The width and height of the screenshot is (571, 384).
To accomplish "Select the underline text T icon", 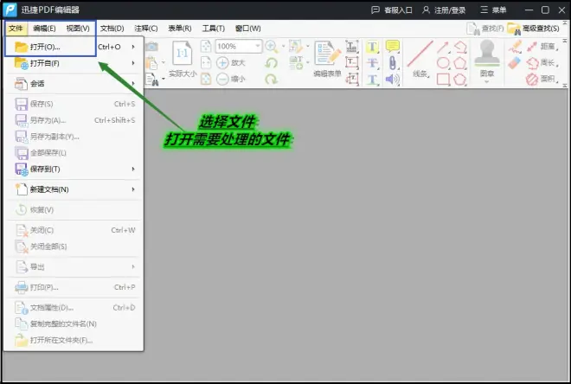I will tap(372, 79).
